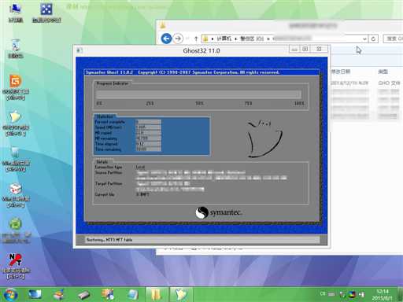Expand the recent locations arrow beside Forward
The width and height of the screenshot is (403, 302).
(187, 39)
